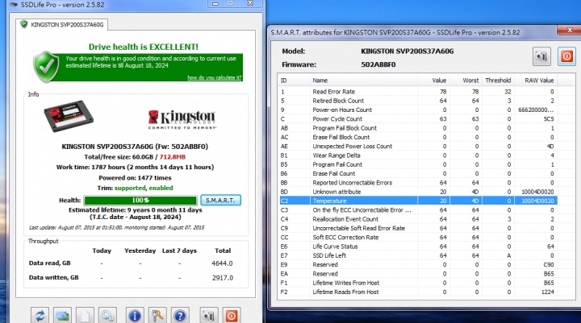Select the Program Fail Block Count row
581x323 pixels.
pyautogui.click(x=418, y=128)
